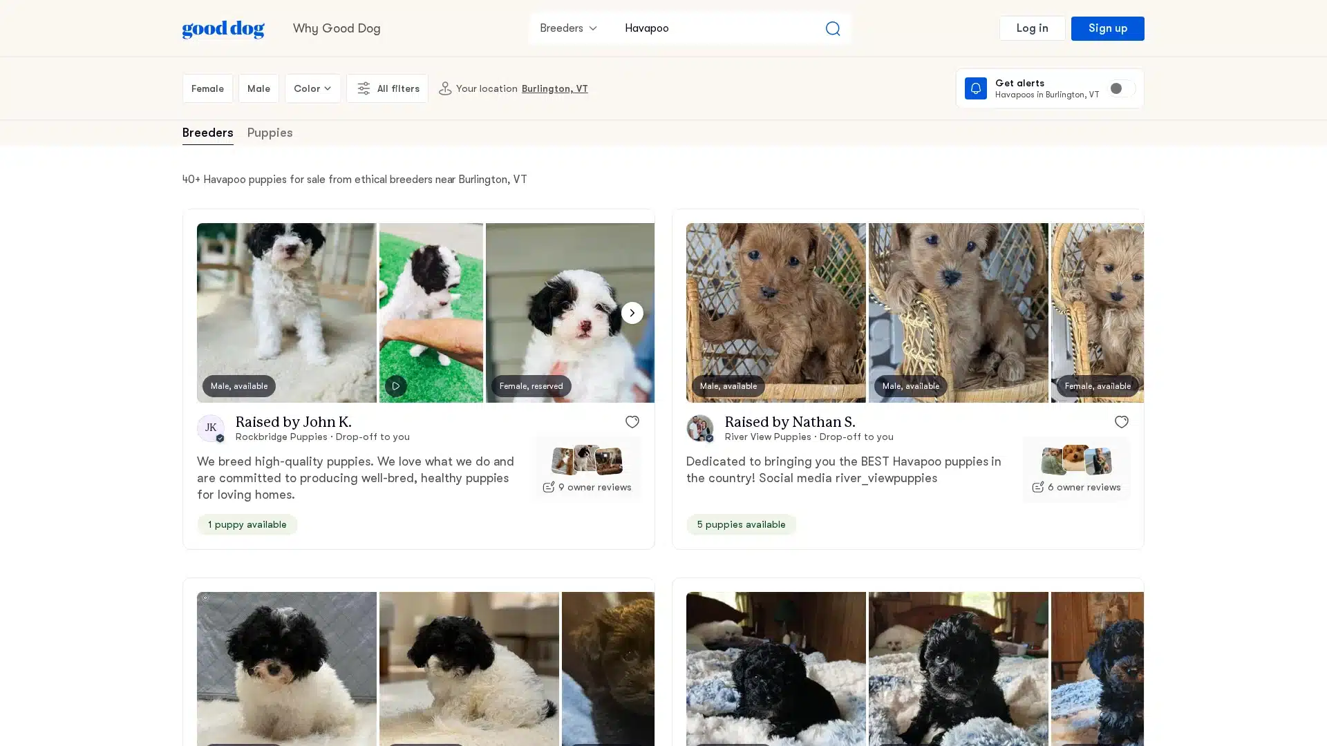Screen dimensions: 1327x746
Task: Open Nathan S.'s first male puppy photo
Action: click(x=775, y=313)
